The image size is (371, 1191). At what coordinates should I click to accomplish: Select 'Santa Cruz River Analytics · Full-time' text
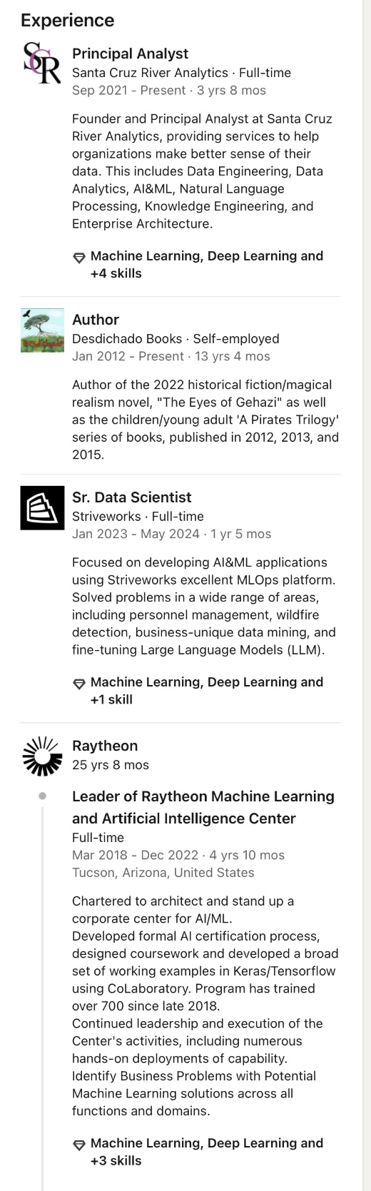(181, 73)
